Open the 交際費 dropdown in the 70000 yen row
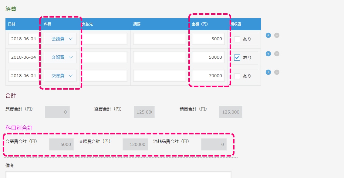Screen dimensions: 344x178 pos(60,76)
